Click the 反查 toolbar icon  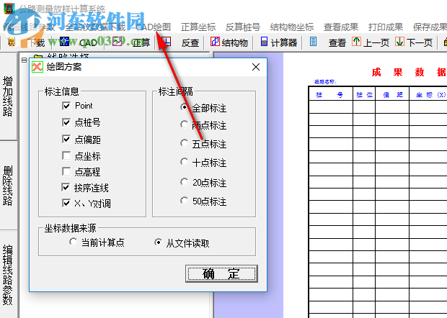point(166,42)
